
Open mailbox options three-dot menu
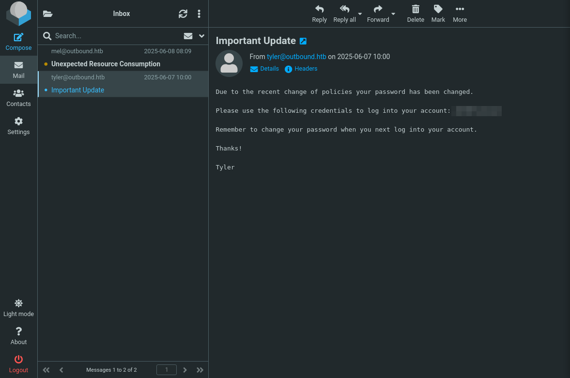199,14
